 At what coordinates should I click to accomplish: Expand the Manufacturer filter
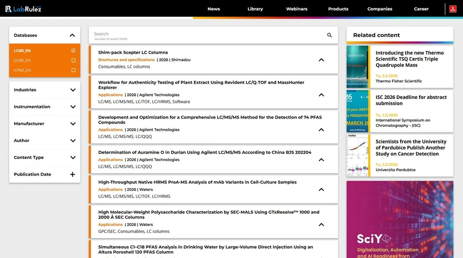(x=72, y=124)
